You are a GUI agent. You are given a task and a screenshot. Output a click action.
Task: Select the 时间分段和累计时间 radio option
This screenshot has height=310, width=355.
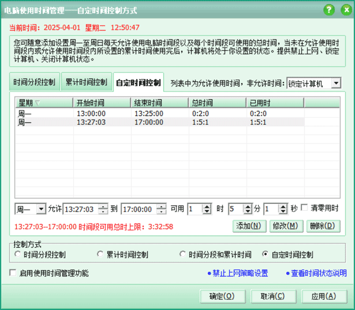183,255
